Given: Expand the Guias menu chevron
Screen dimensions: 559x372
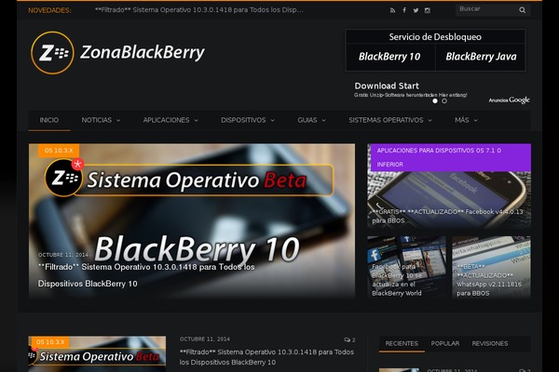Looking at the screenshot, I should pyautogui.click(x=323, y=121).
